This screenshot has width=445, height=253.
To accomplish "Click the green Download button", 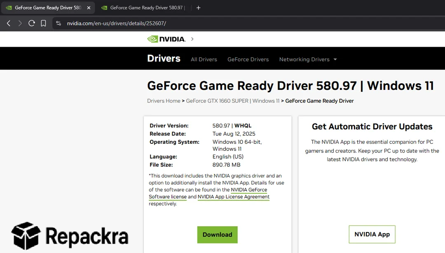I will [x=218, y=234].
